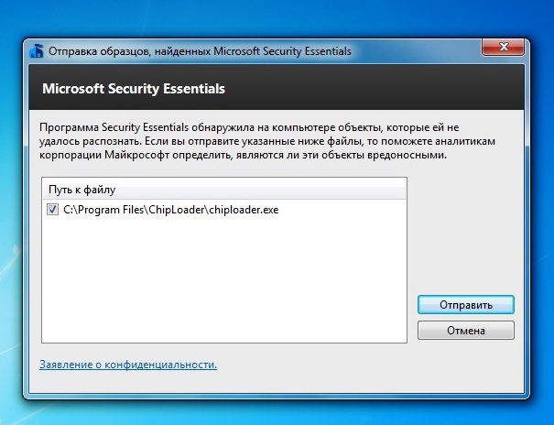This screenshot has width=554, height=425.
Task: Click the "Путь к файлу" column header
Action: [81, 190]
